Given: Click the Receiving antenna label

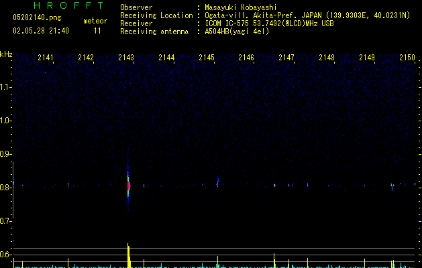Looking at the screenshot, I should (154, 31).
